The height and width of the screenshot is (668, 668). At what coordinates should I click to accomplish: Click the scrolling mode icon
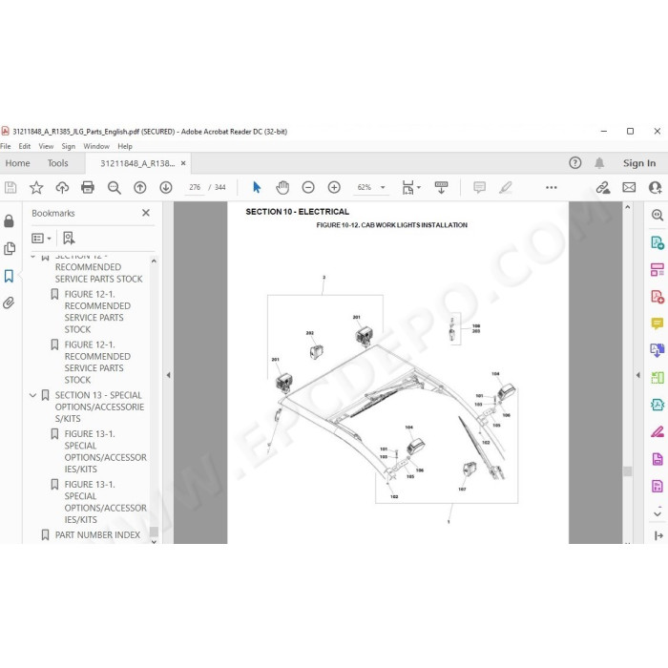coord(441,187)
